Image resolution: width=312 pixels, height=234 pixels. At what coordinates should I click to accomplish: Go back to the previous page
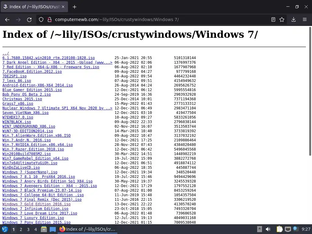click(x=7, y=19)
